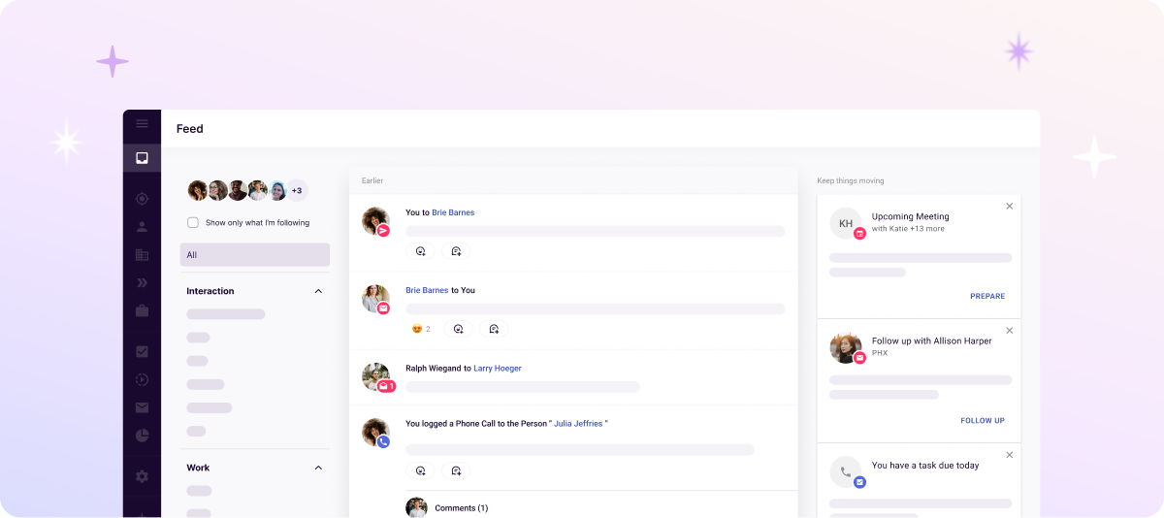Screen dimensions: 1164x518
Task: Click Allison Harper's avatar photo
Action: [846, 347]
